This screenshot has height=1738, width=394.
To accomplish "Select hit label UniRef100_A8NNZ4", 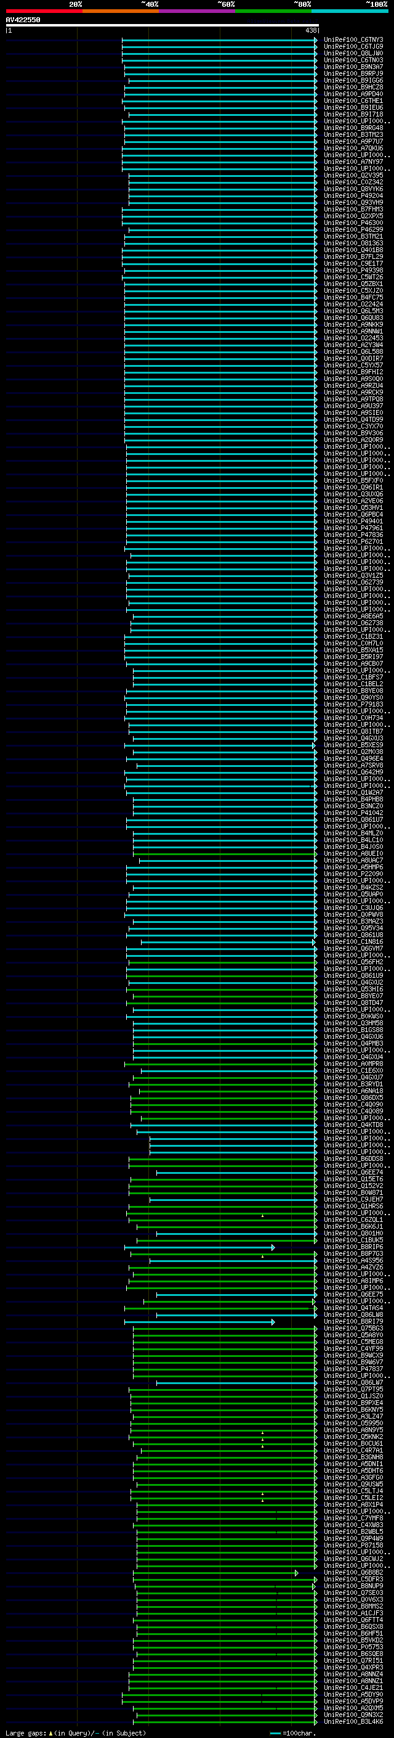I will point(353,1674).
